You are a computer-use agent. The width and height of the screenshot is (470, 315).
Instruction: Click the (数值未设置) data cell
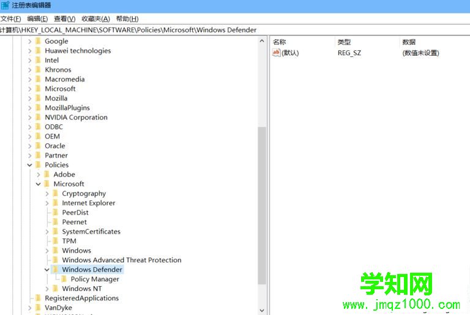[x=421, y=53]
